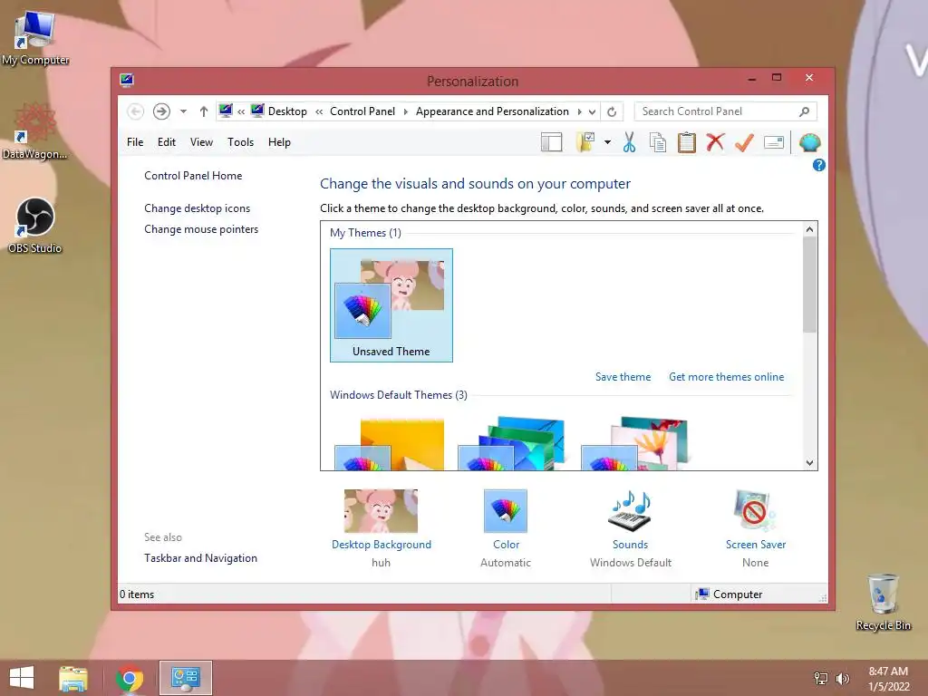Expand the folder options dropdown arrow

(607, 142)
